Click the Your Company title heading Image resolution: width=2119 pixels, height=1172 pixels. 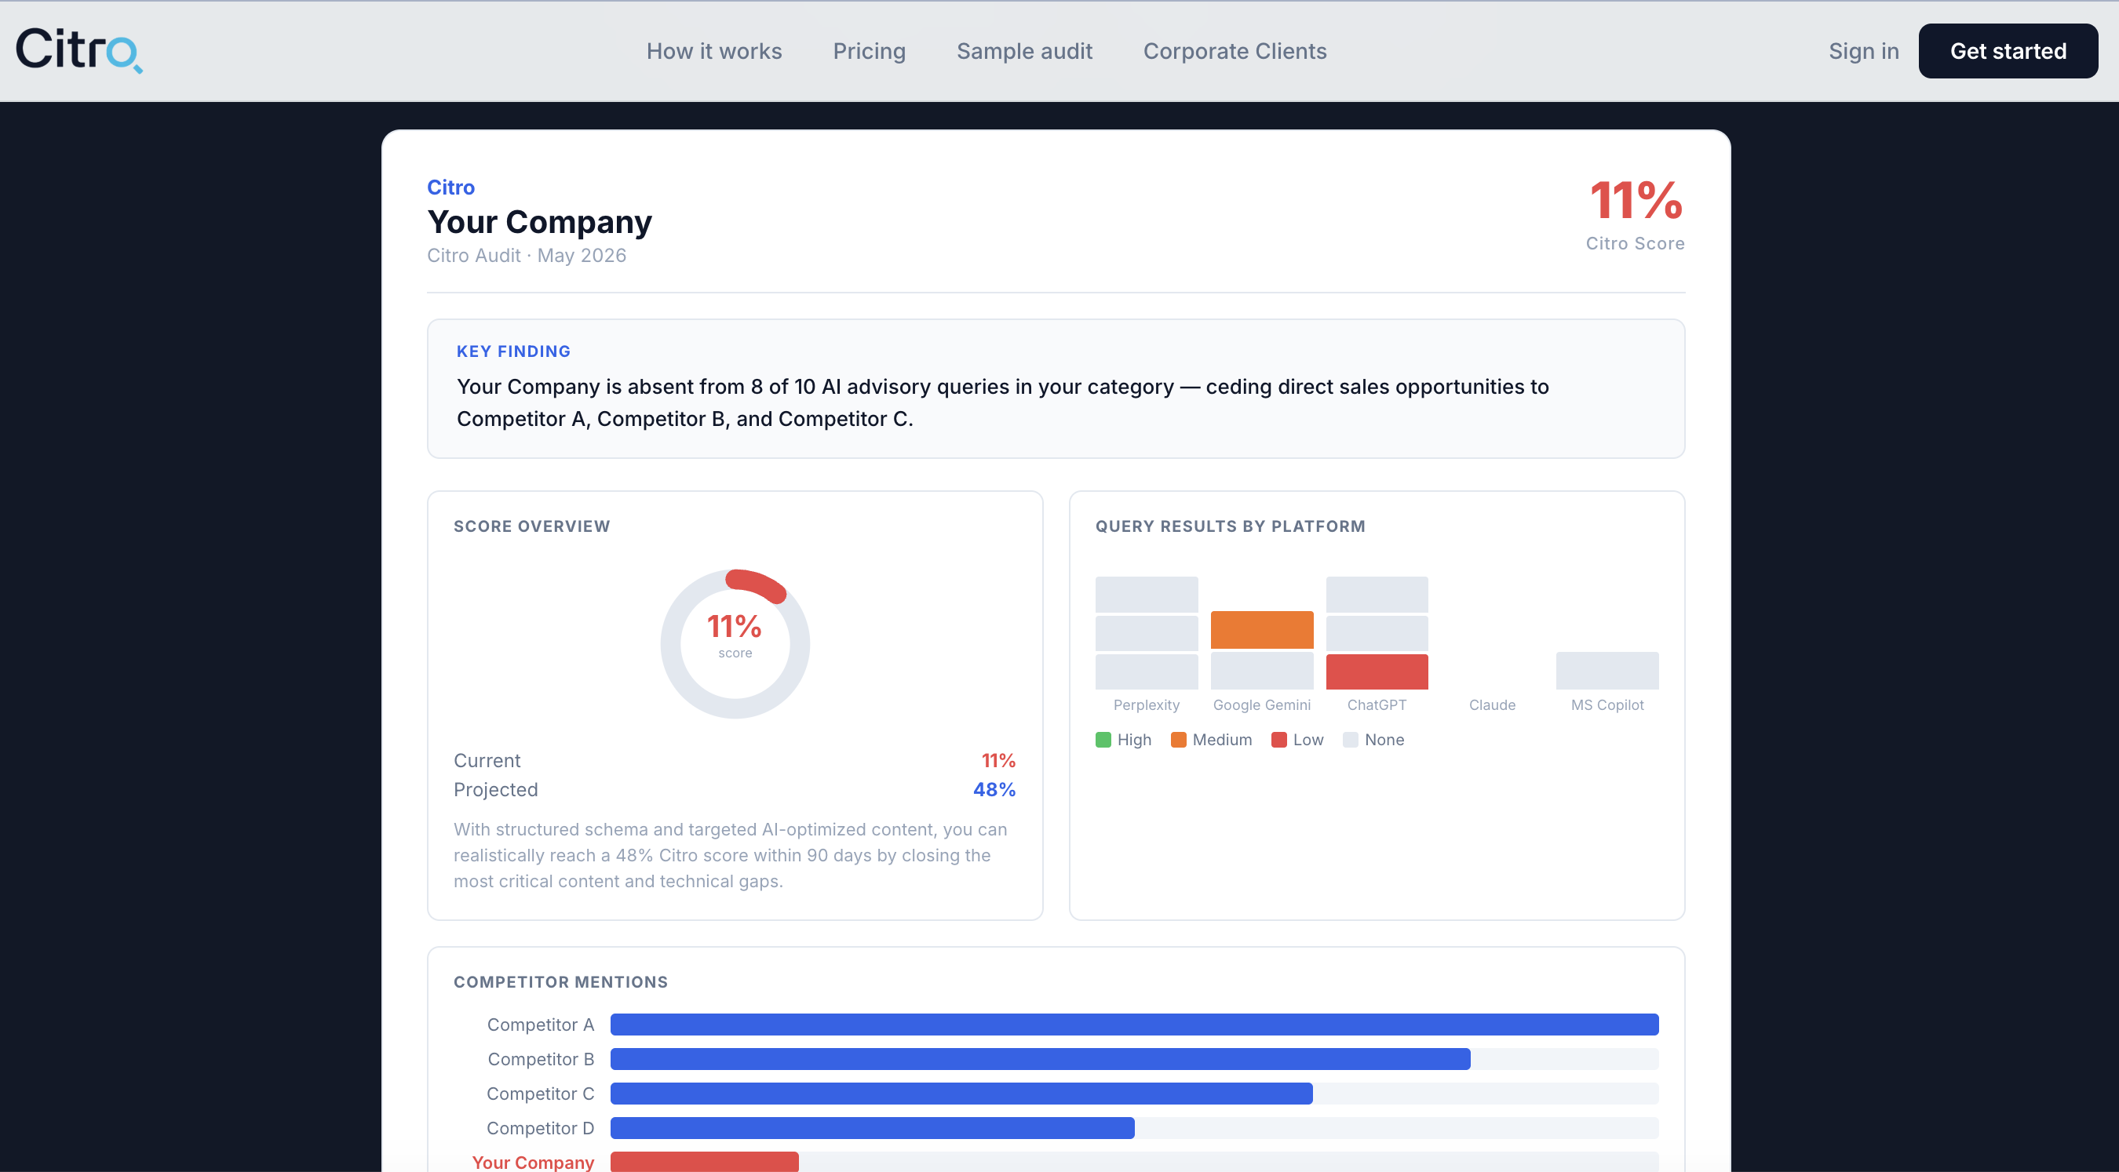click(x=540, y=222)
